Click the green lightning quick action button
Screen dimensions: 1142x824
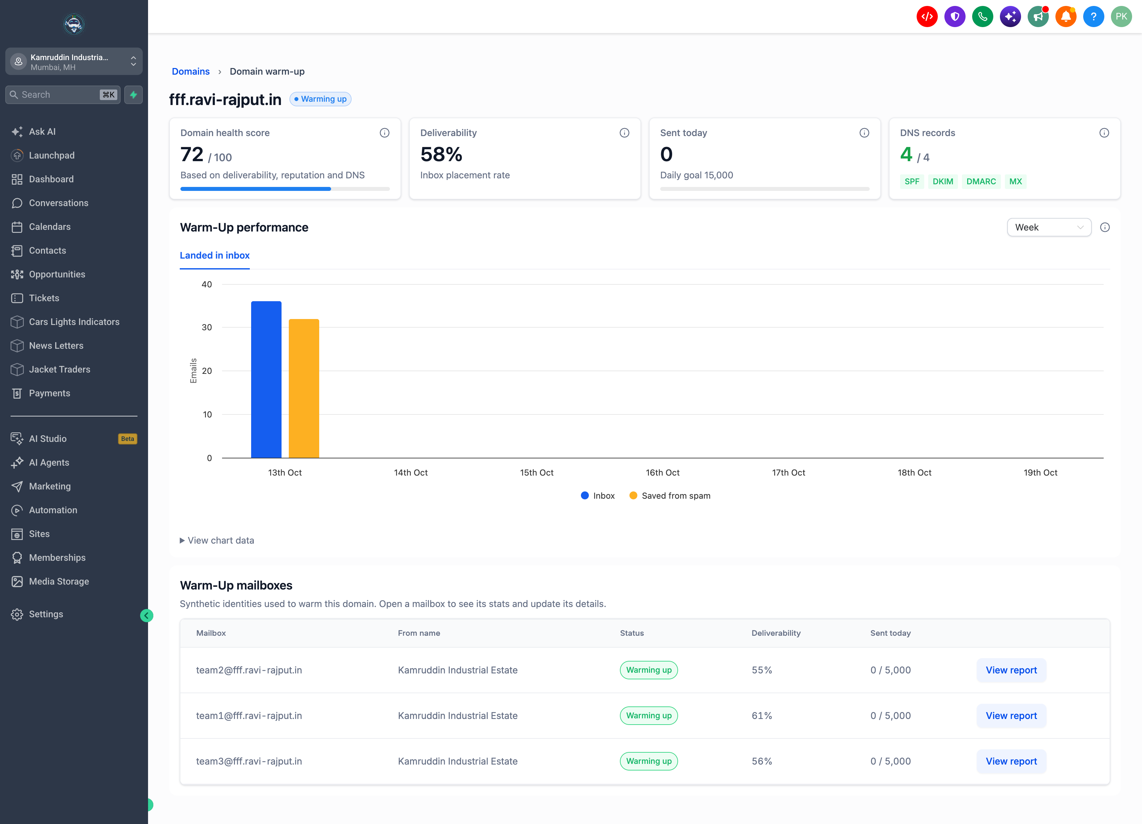click(133, 95)
